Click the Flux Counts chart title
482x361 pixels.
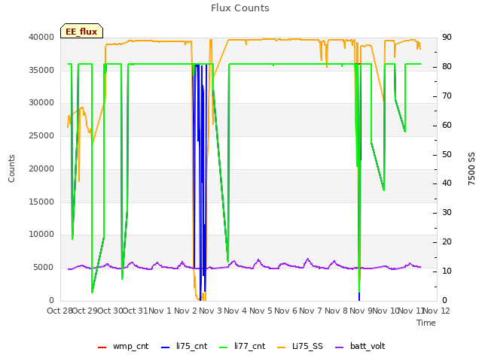click(240, 8)
